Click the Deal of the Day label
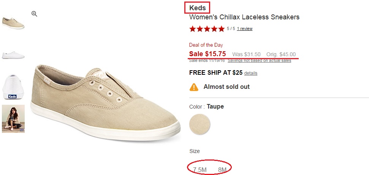The image size is (369, 175). pyautogui.click(x=206, y=45)
